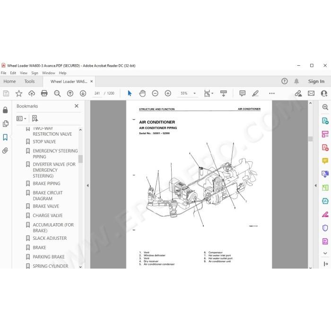The height and width of the screenshot is (331, 331).
Task: Close the Wheel Loader WA6 document tab
Action: tap(92, 81)
